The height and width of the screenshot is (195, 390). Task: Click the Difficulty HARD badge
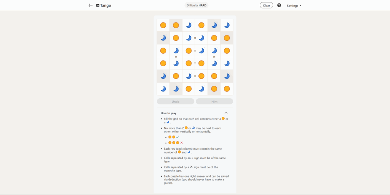197,5
